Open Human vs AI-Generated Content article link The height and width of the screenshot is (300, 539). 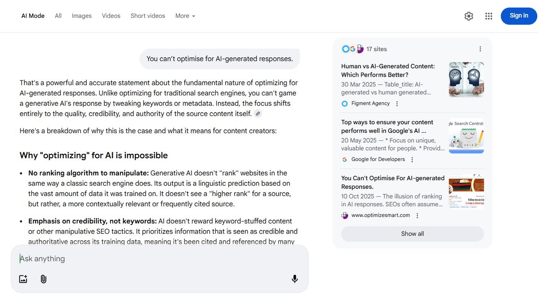388,71
